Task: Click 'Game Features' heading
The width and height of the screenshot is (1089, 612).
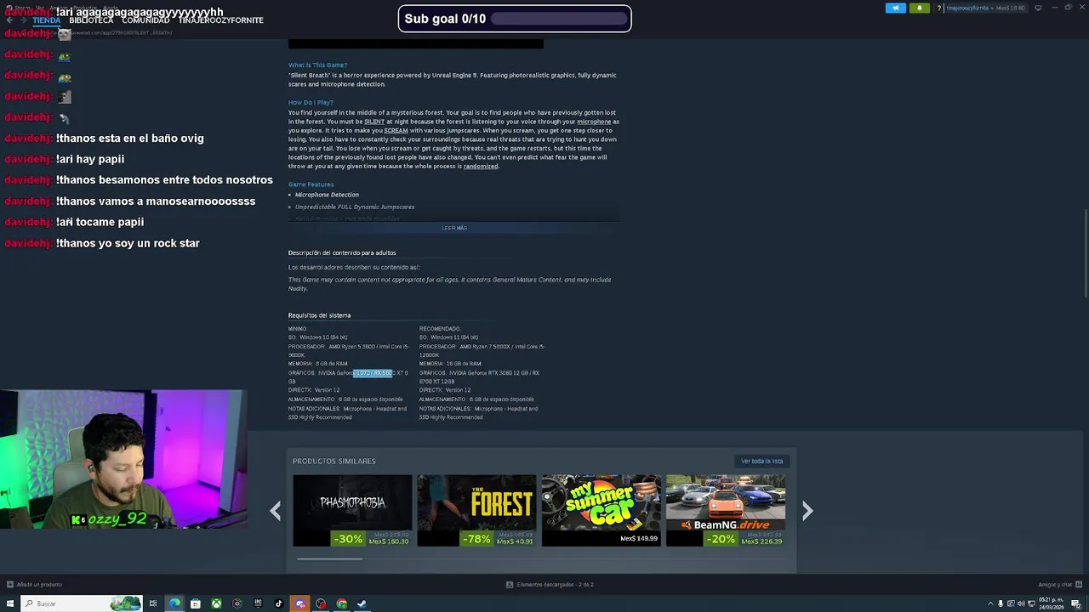Action: click(311, 184)
